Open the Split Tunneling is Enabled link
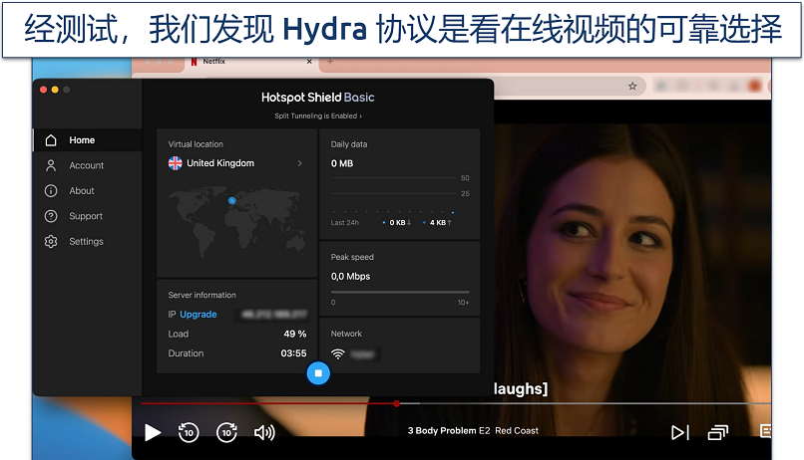 (318, 116)
